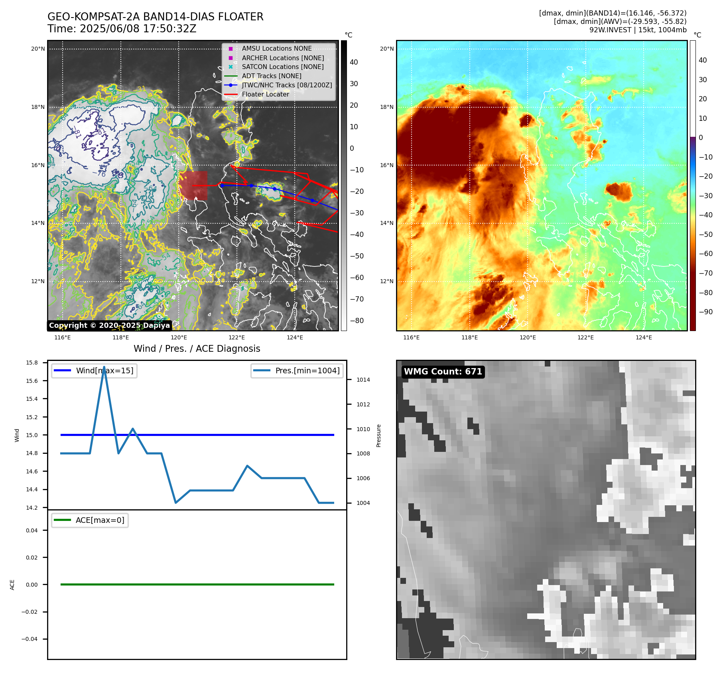Click the 'WMG Count: 671' label
The height and width of the screenshot is (674, 723).
tap(443, 372)
